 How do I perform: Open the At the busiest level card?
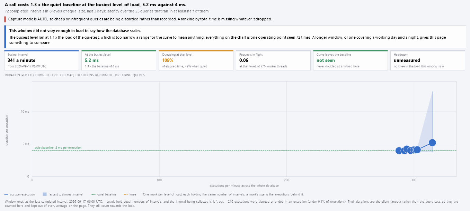click(x=119, y=60)
